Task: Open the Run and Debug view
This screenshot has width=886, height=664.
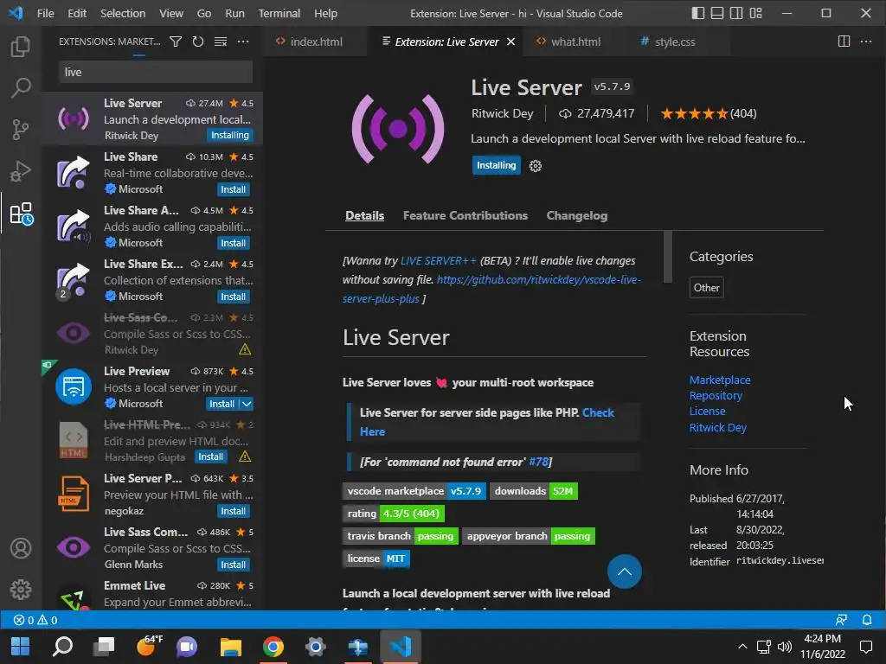Action: (21, 171)
